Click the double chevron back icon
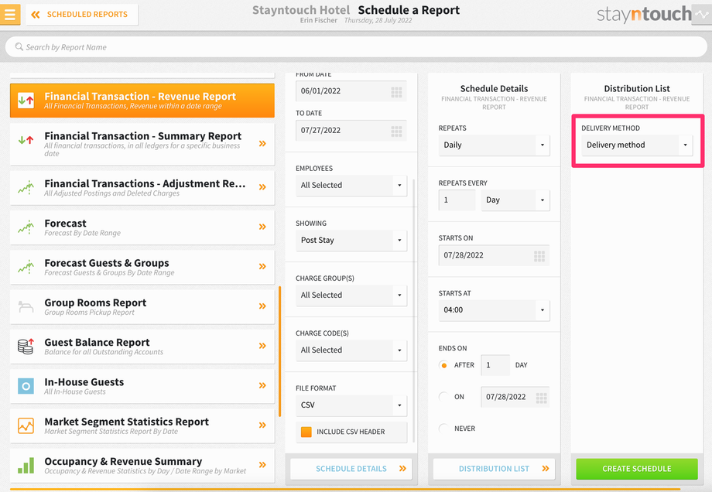 point(36,15)
